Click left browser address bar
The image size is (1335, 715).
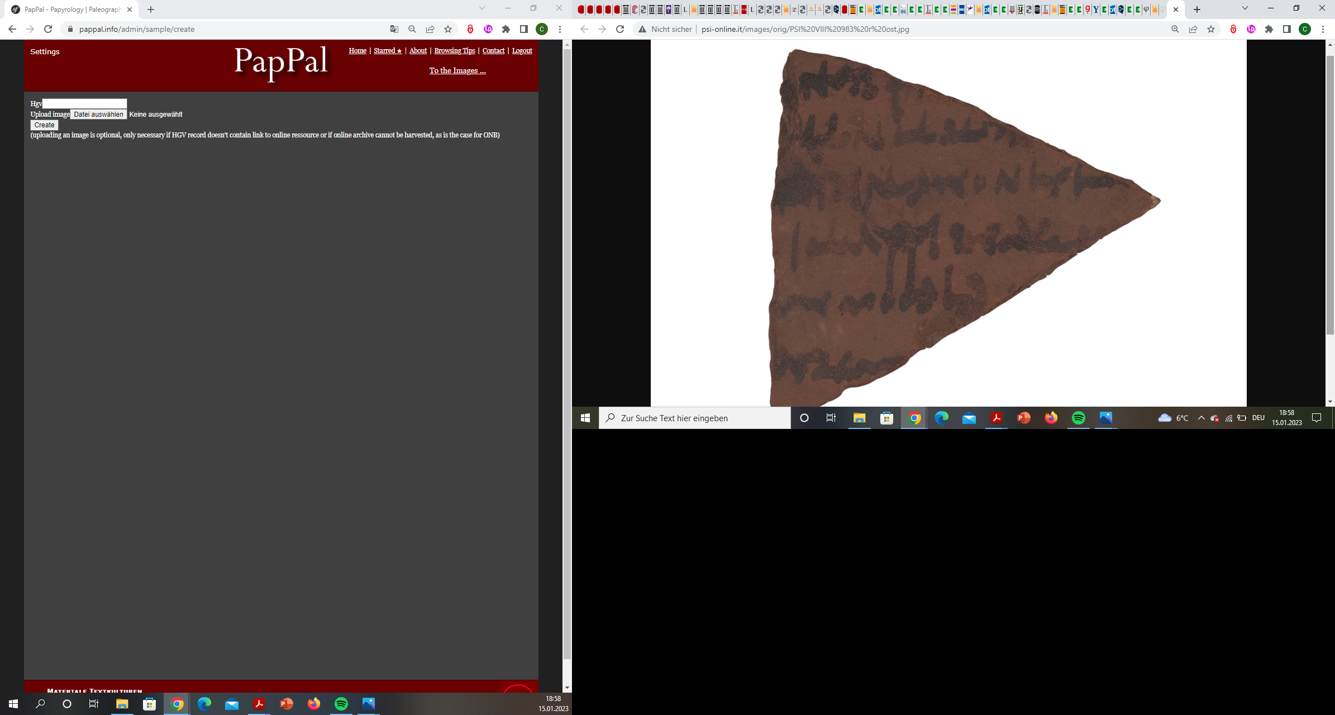click(x=223, y=29)
